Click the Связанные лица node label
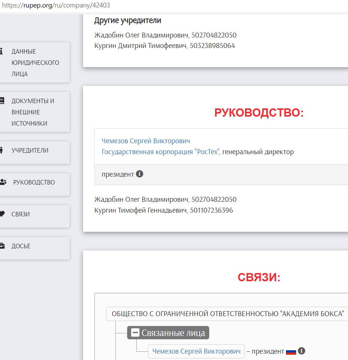 pyautogui.click(x=173, y=333)
